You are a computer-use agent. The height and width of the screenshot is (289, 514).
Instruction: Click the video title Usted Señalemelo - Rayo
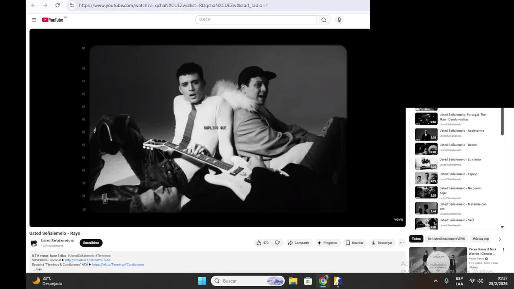(x=55, y=233)
